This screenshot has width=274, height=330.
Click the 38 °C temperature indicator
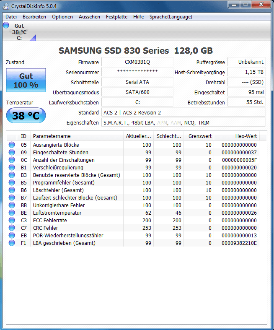tap(26, 116)
